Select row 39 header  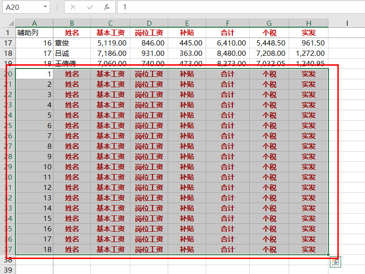click(x=8, y=270)
